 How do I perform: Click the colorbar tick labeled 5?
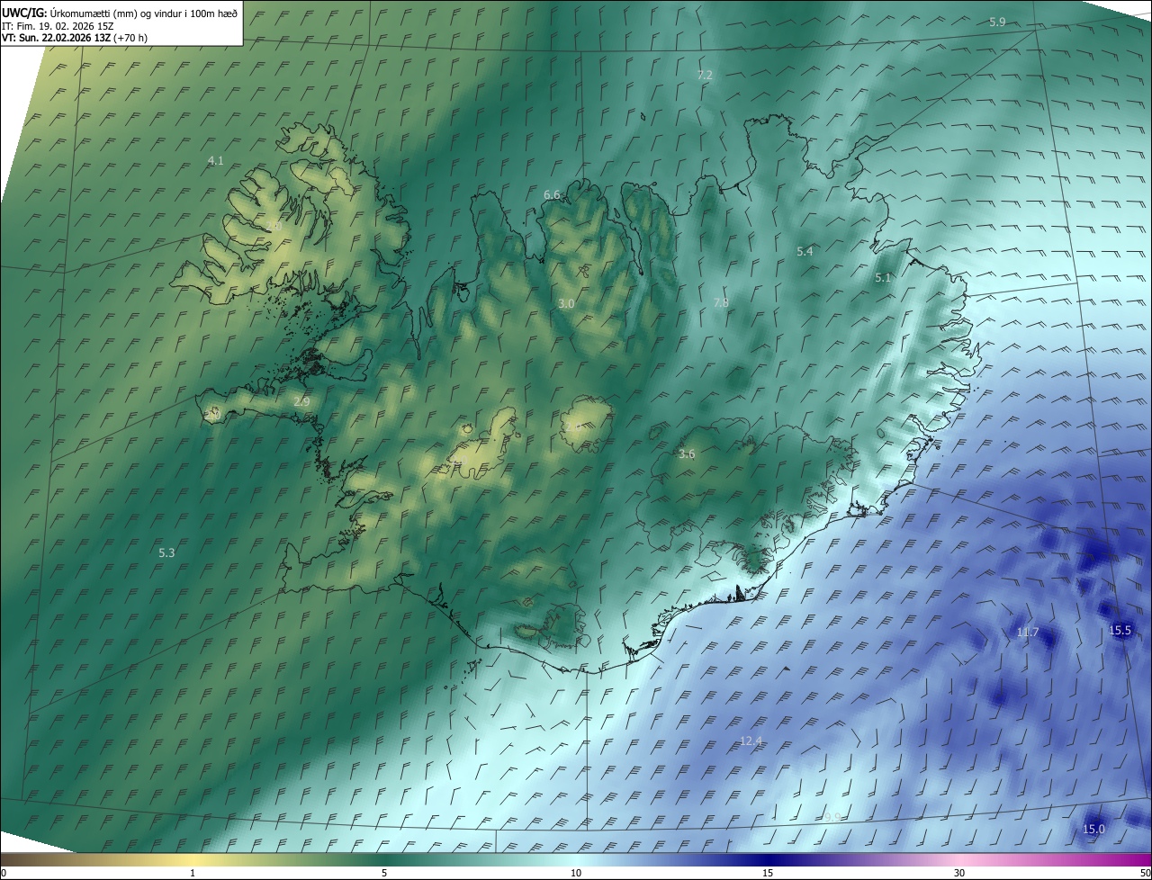384,873
